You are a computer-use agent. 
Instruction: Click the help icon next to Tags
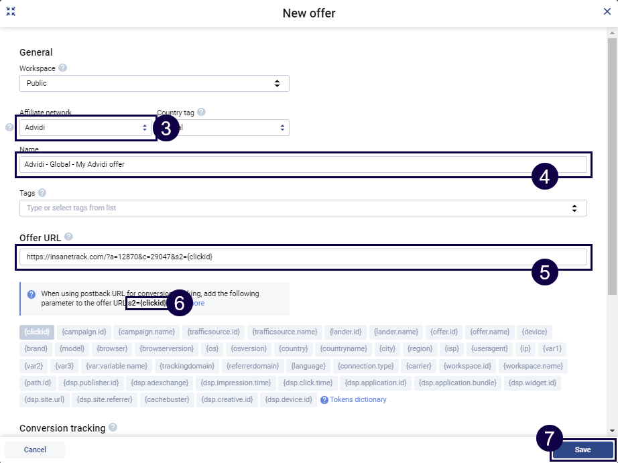click(42, 193)
